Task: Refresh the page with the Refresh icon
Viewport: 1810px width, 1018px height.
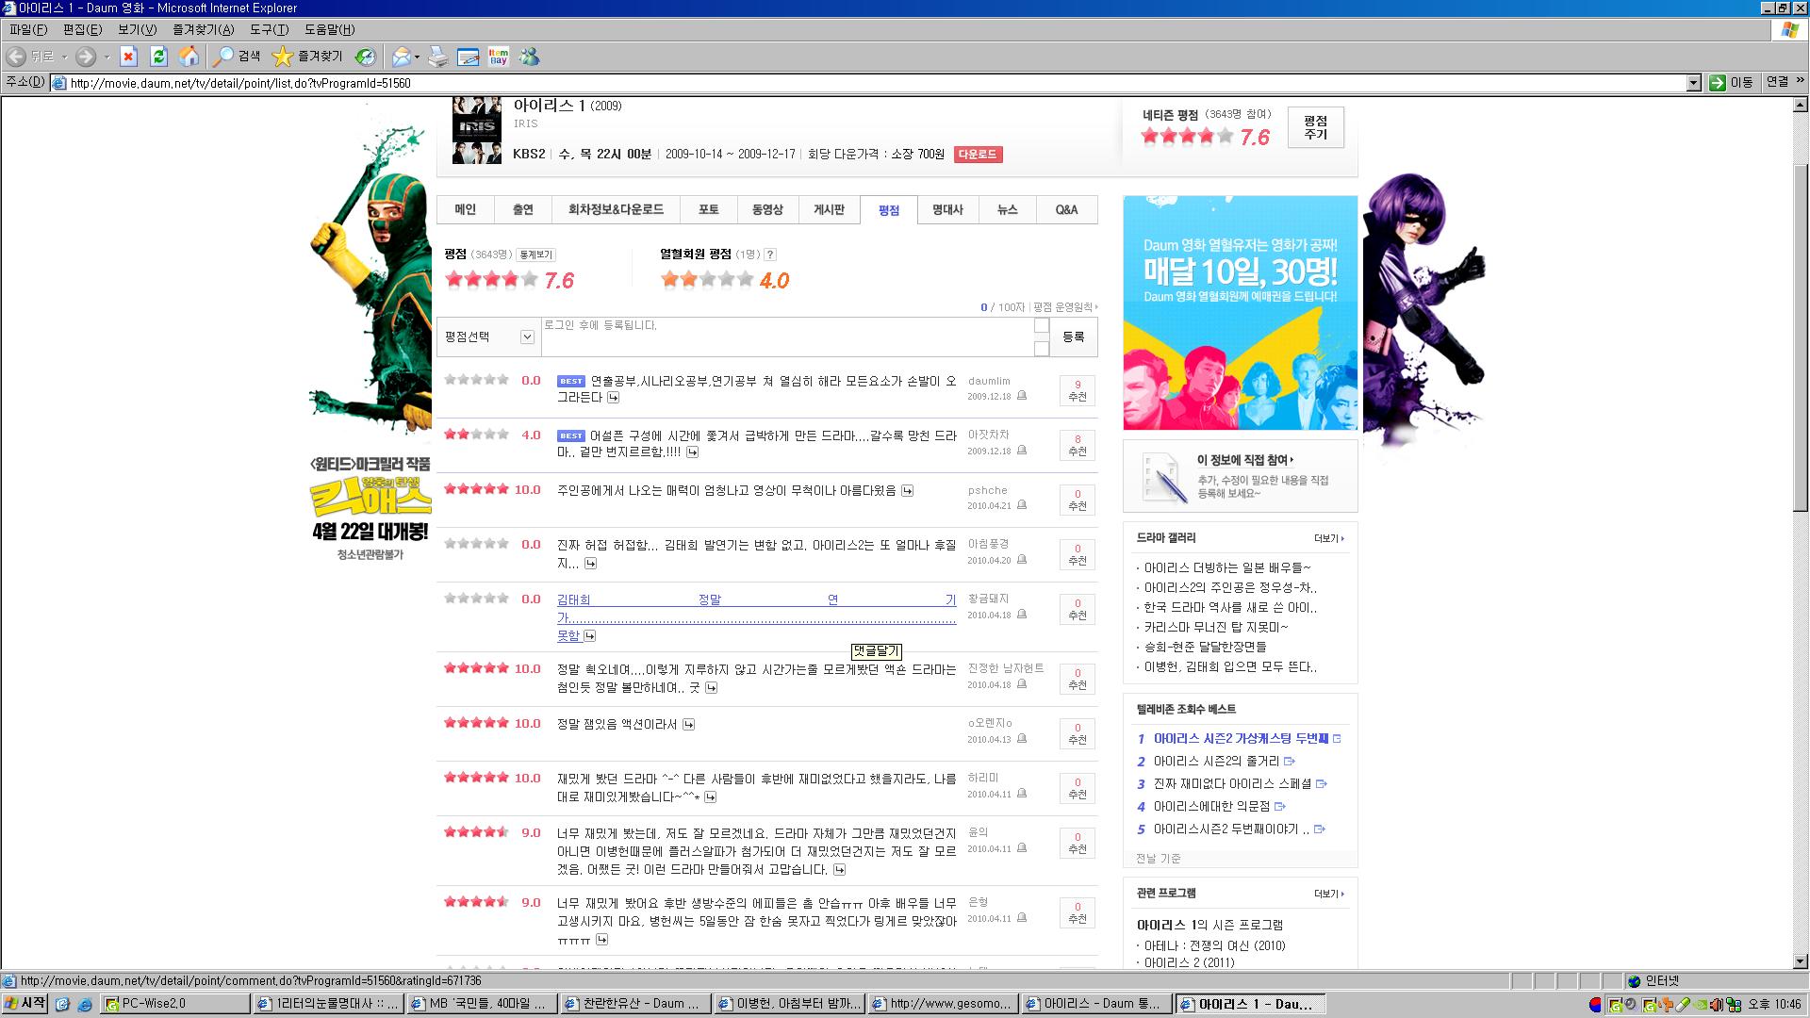Action: tap(158, 57)
